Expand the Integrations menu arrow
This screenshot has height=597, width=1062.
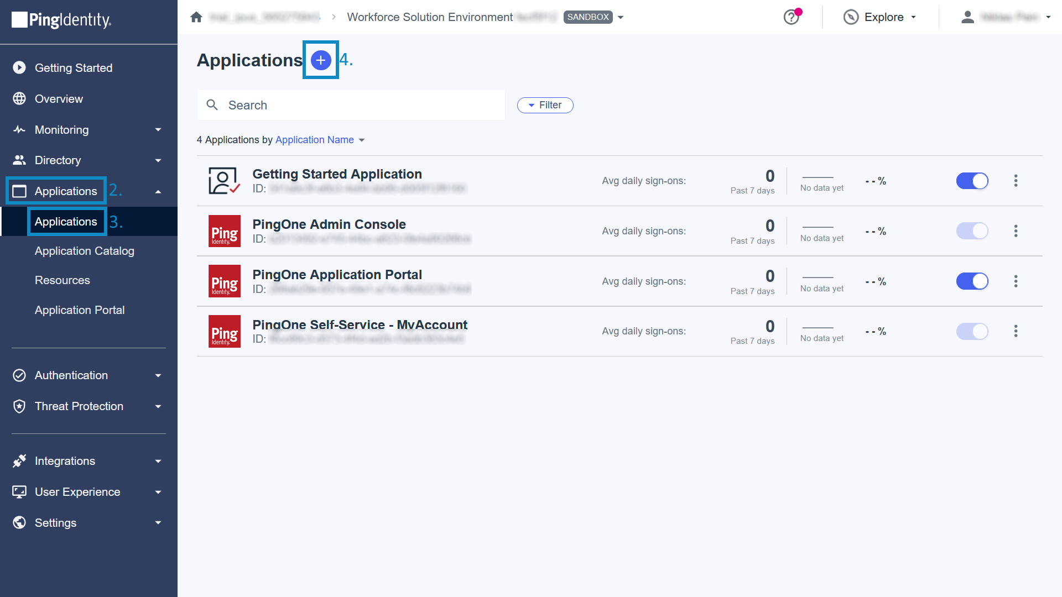[x=158, y=461]
